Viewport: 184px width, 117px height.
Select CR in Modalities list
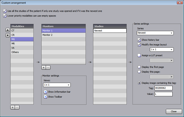point(22,35)
